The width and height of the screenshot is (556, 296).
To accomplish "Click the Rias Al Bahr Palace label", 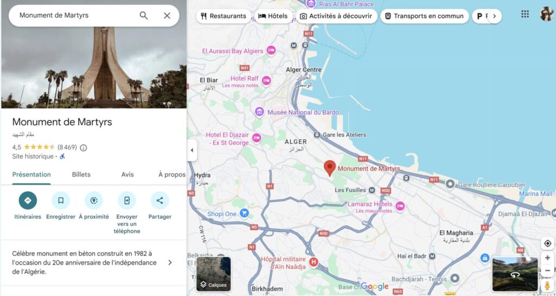I will 346,4.
